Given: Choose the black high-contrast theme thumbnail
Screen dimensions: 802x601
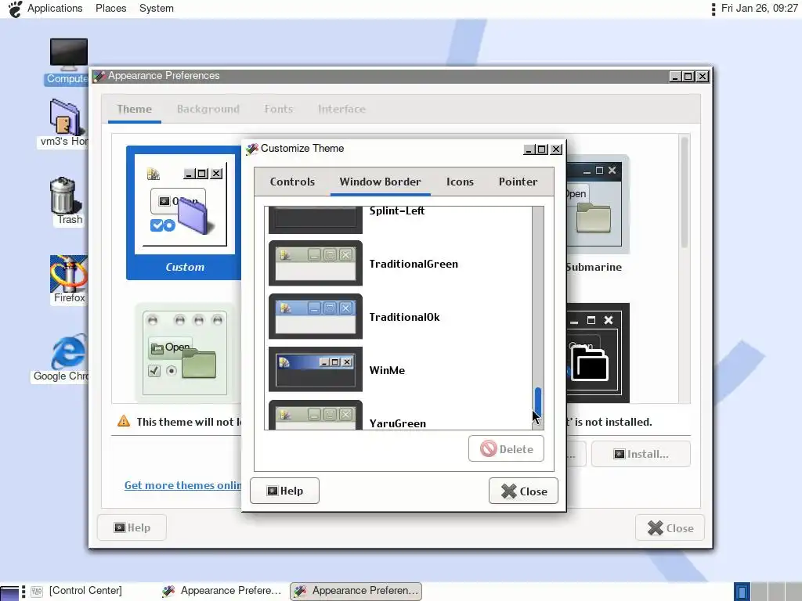Looking at the screenshot, I should point(598,353).
